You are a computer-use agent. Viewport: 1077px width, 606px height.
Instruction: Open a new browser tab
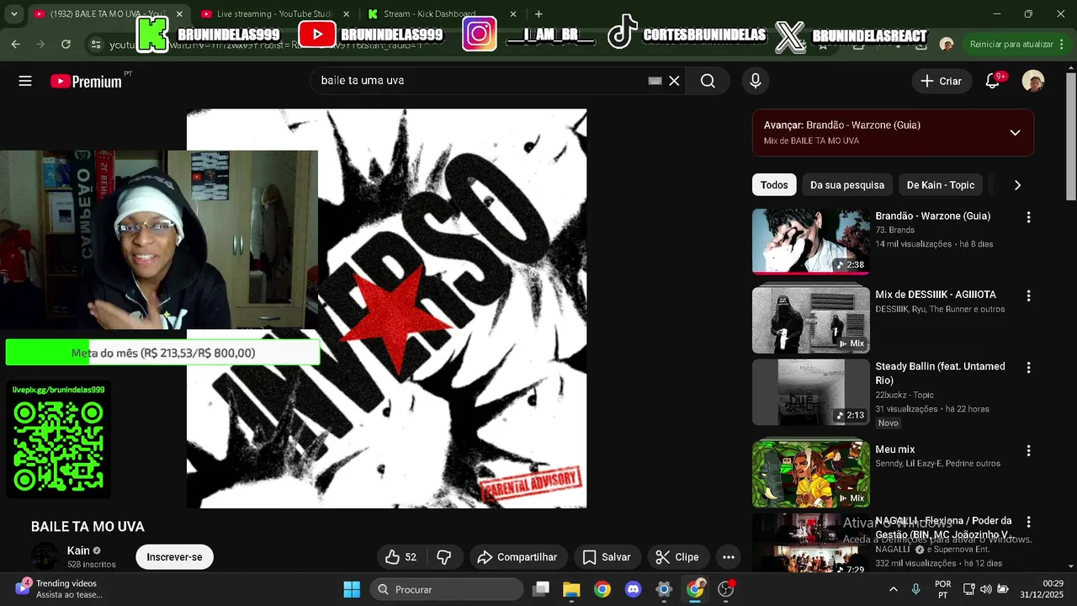click(538, 14)
